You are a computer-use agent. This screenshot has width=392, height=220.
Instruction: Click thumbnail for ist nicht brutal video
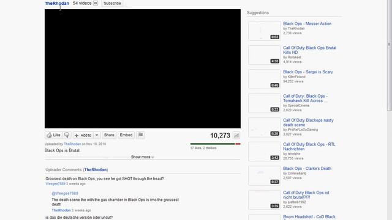point(264,200)
